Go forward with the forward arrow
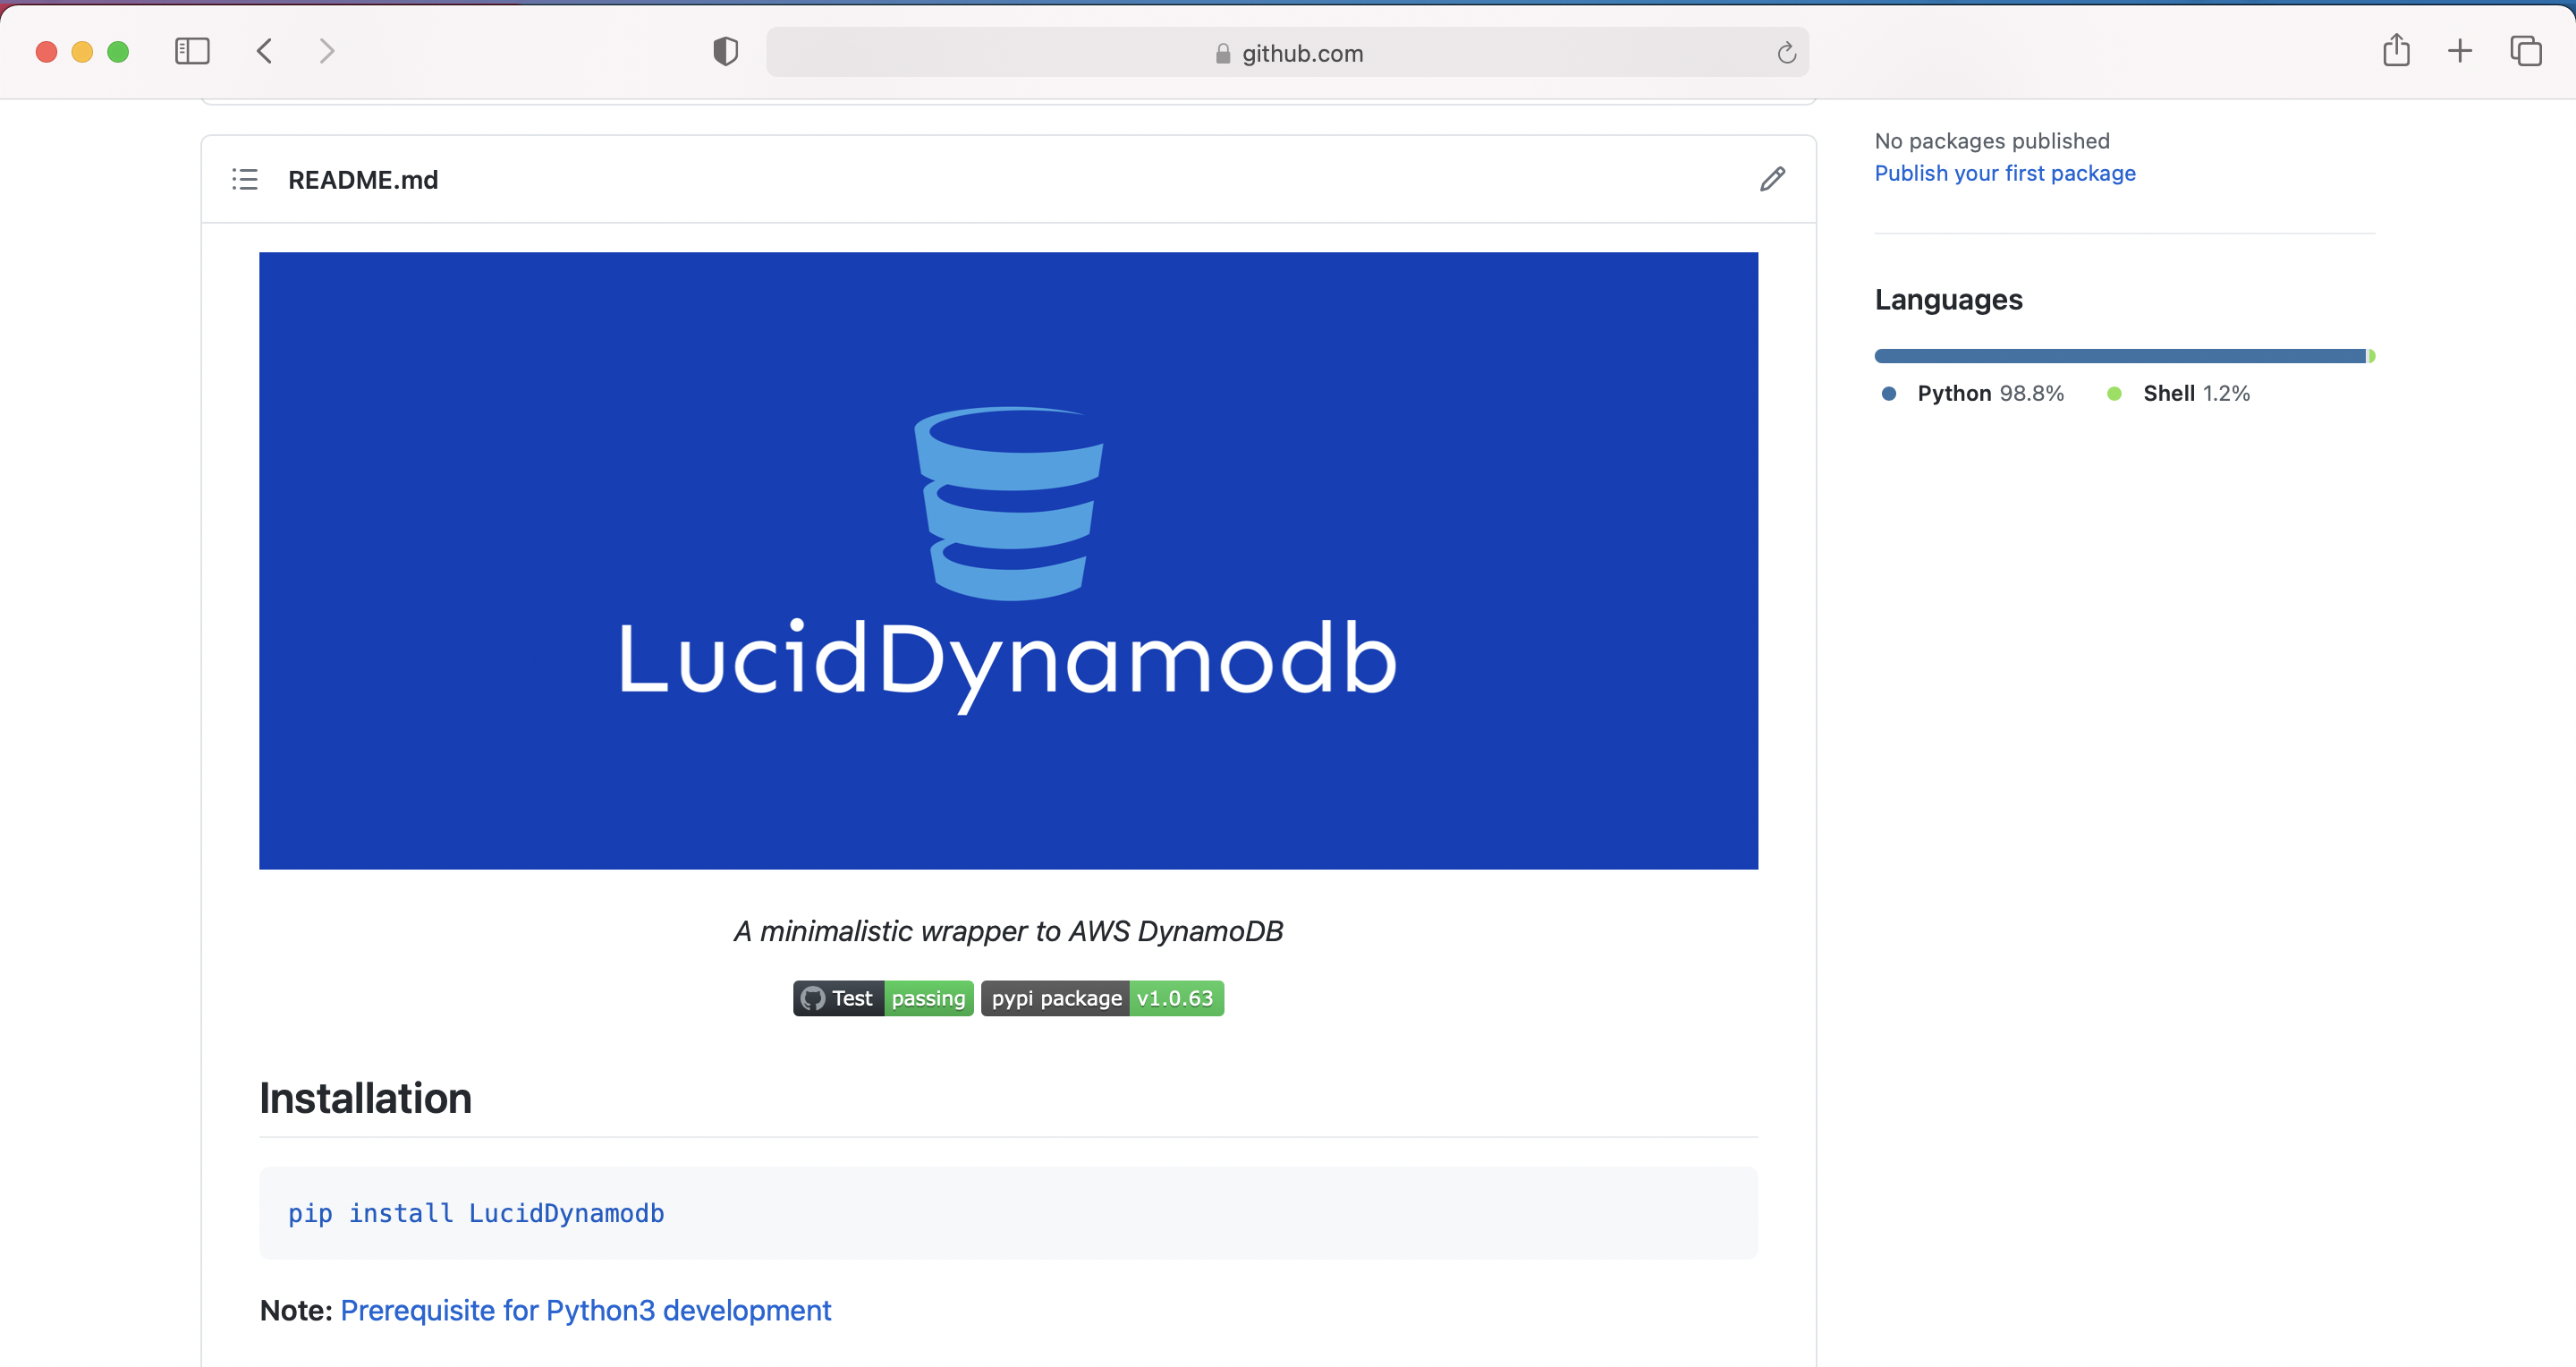The image size is (2576, 1367). point(326,51)
